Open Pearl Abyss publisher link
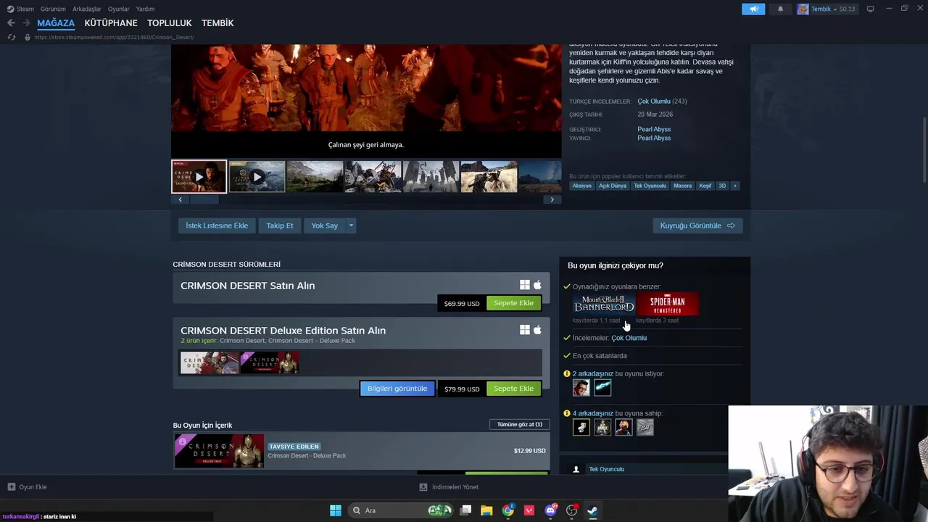 coord(654,138)
